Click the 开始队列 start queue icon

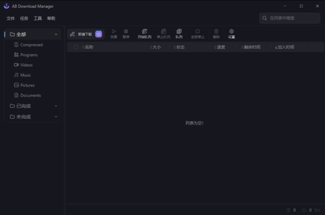(x=145, y=32)
